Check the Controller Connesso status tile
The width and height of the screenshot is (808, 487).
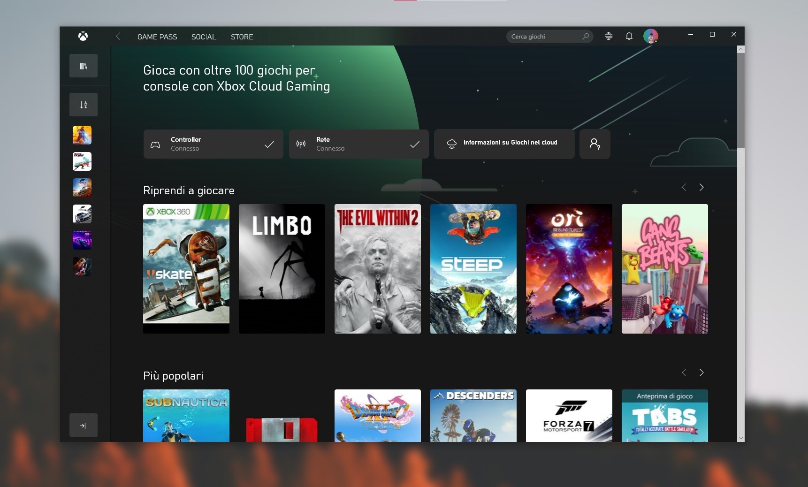click(213, 144)
